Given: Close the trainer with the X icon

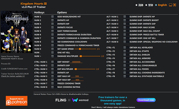Looking at the screenshot, I should click(175, 5).
